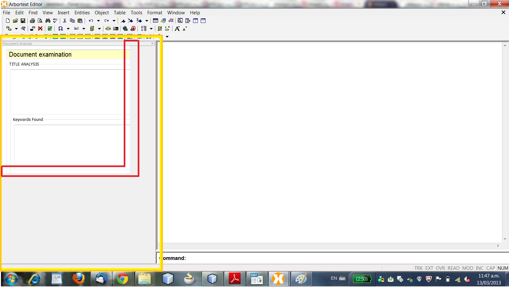This screenshot has height=287, width=509.
Task: Click the green checkmark completeness check icon
Action: (50, 28)
